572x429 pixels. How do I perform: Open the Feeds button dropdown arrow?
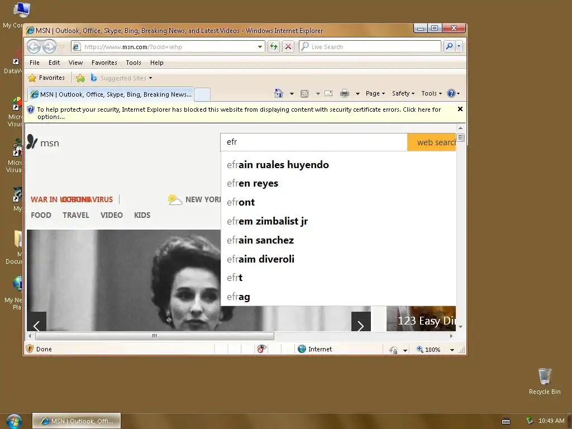pos(318,94)
